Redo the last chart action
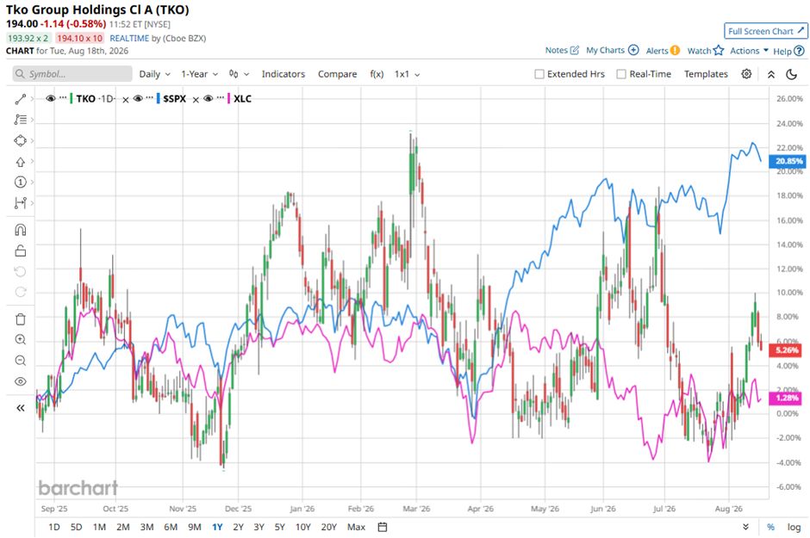This screenshot has height=538, width=810. pos(20,292)
